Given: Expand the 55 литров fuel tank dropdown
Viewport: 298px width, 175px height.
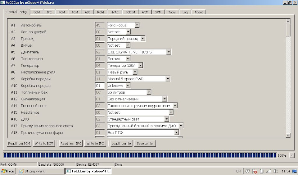Looking at the screenshot, I should (149, 92).
